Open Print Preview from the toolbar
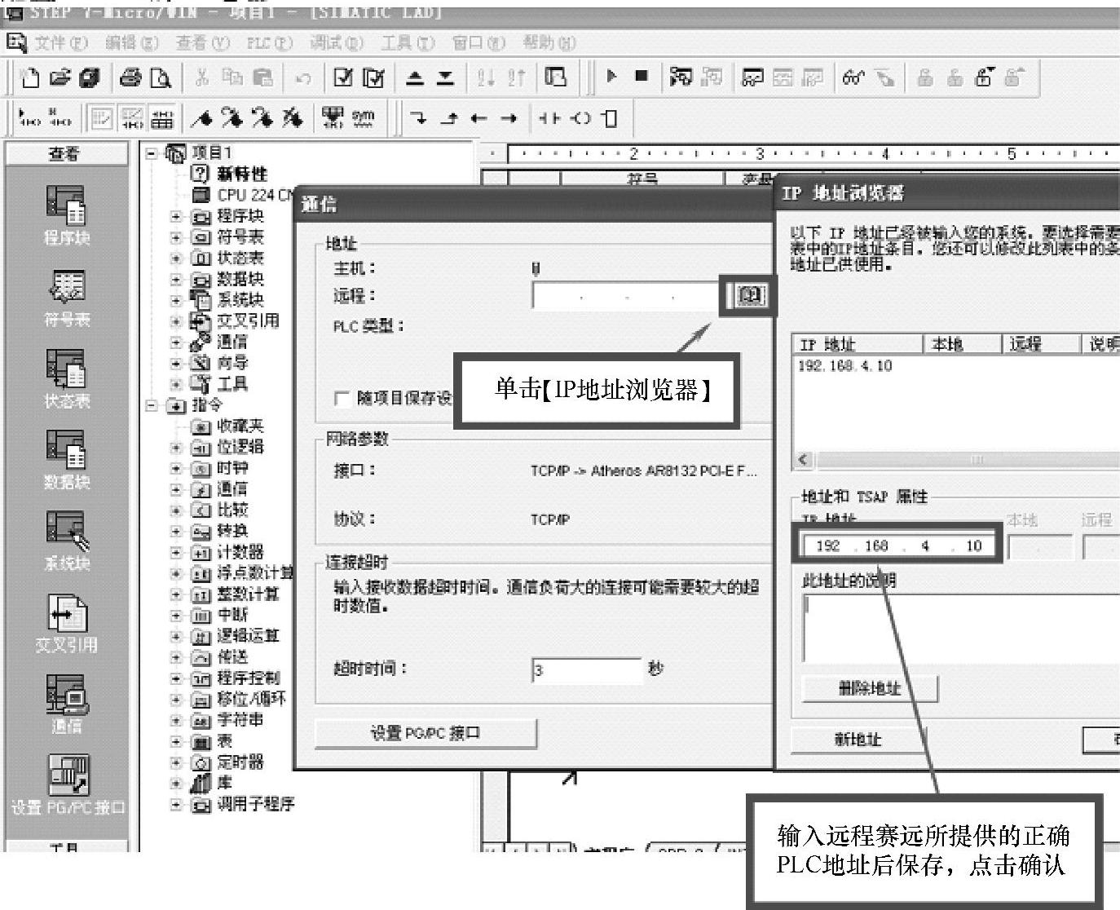Screen dimensions: 1120x910 tap(161, 77)
